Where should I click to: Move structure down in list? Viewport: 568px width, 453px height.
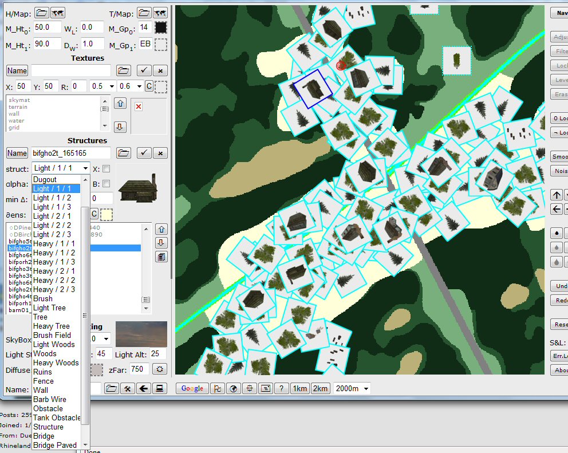161,243
